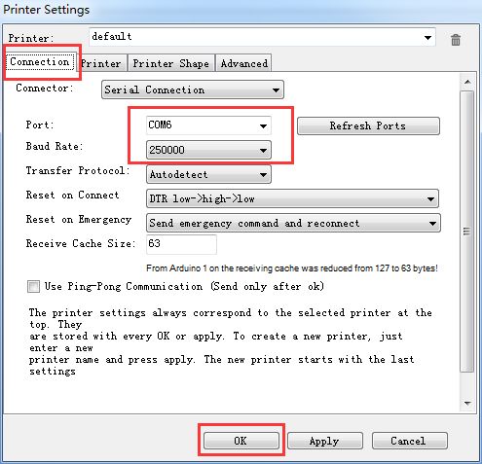Delete printer using the trash icon
Viewport: 482px width, 464px height.
[456, 40]
